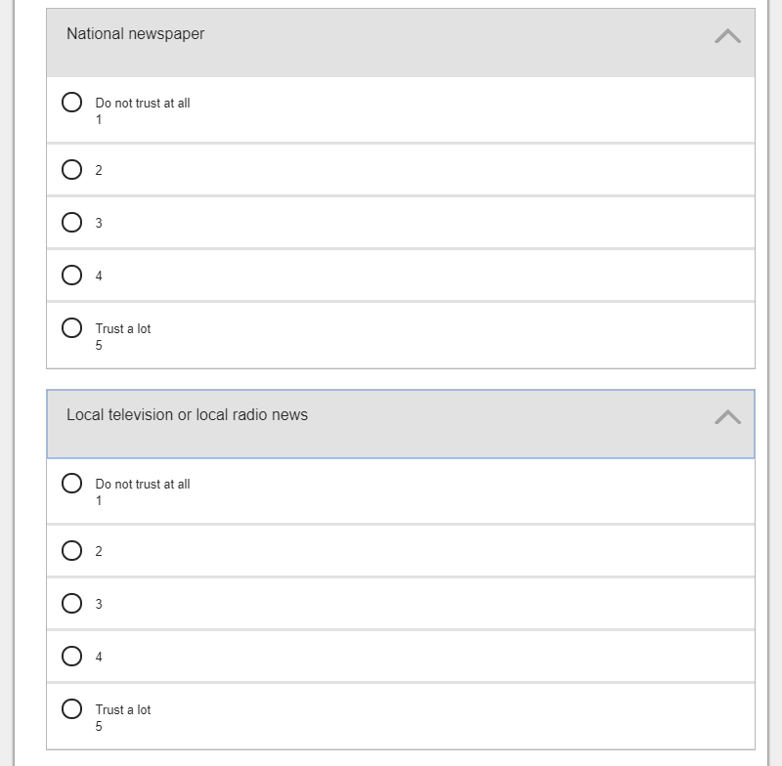This screenshot has height=766, width=782.
Task: Click the National newspaper header
Action: click(x=136, y=34)
